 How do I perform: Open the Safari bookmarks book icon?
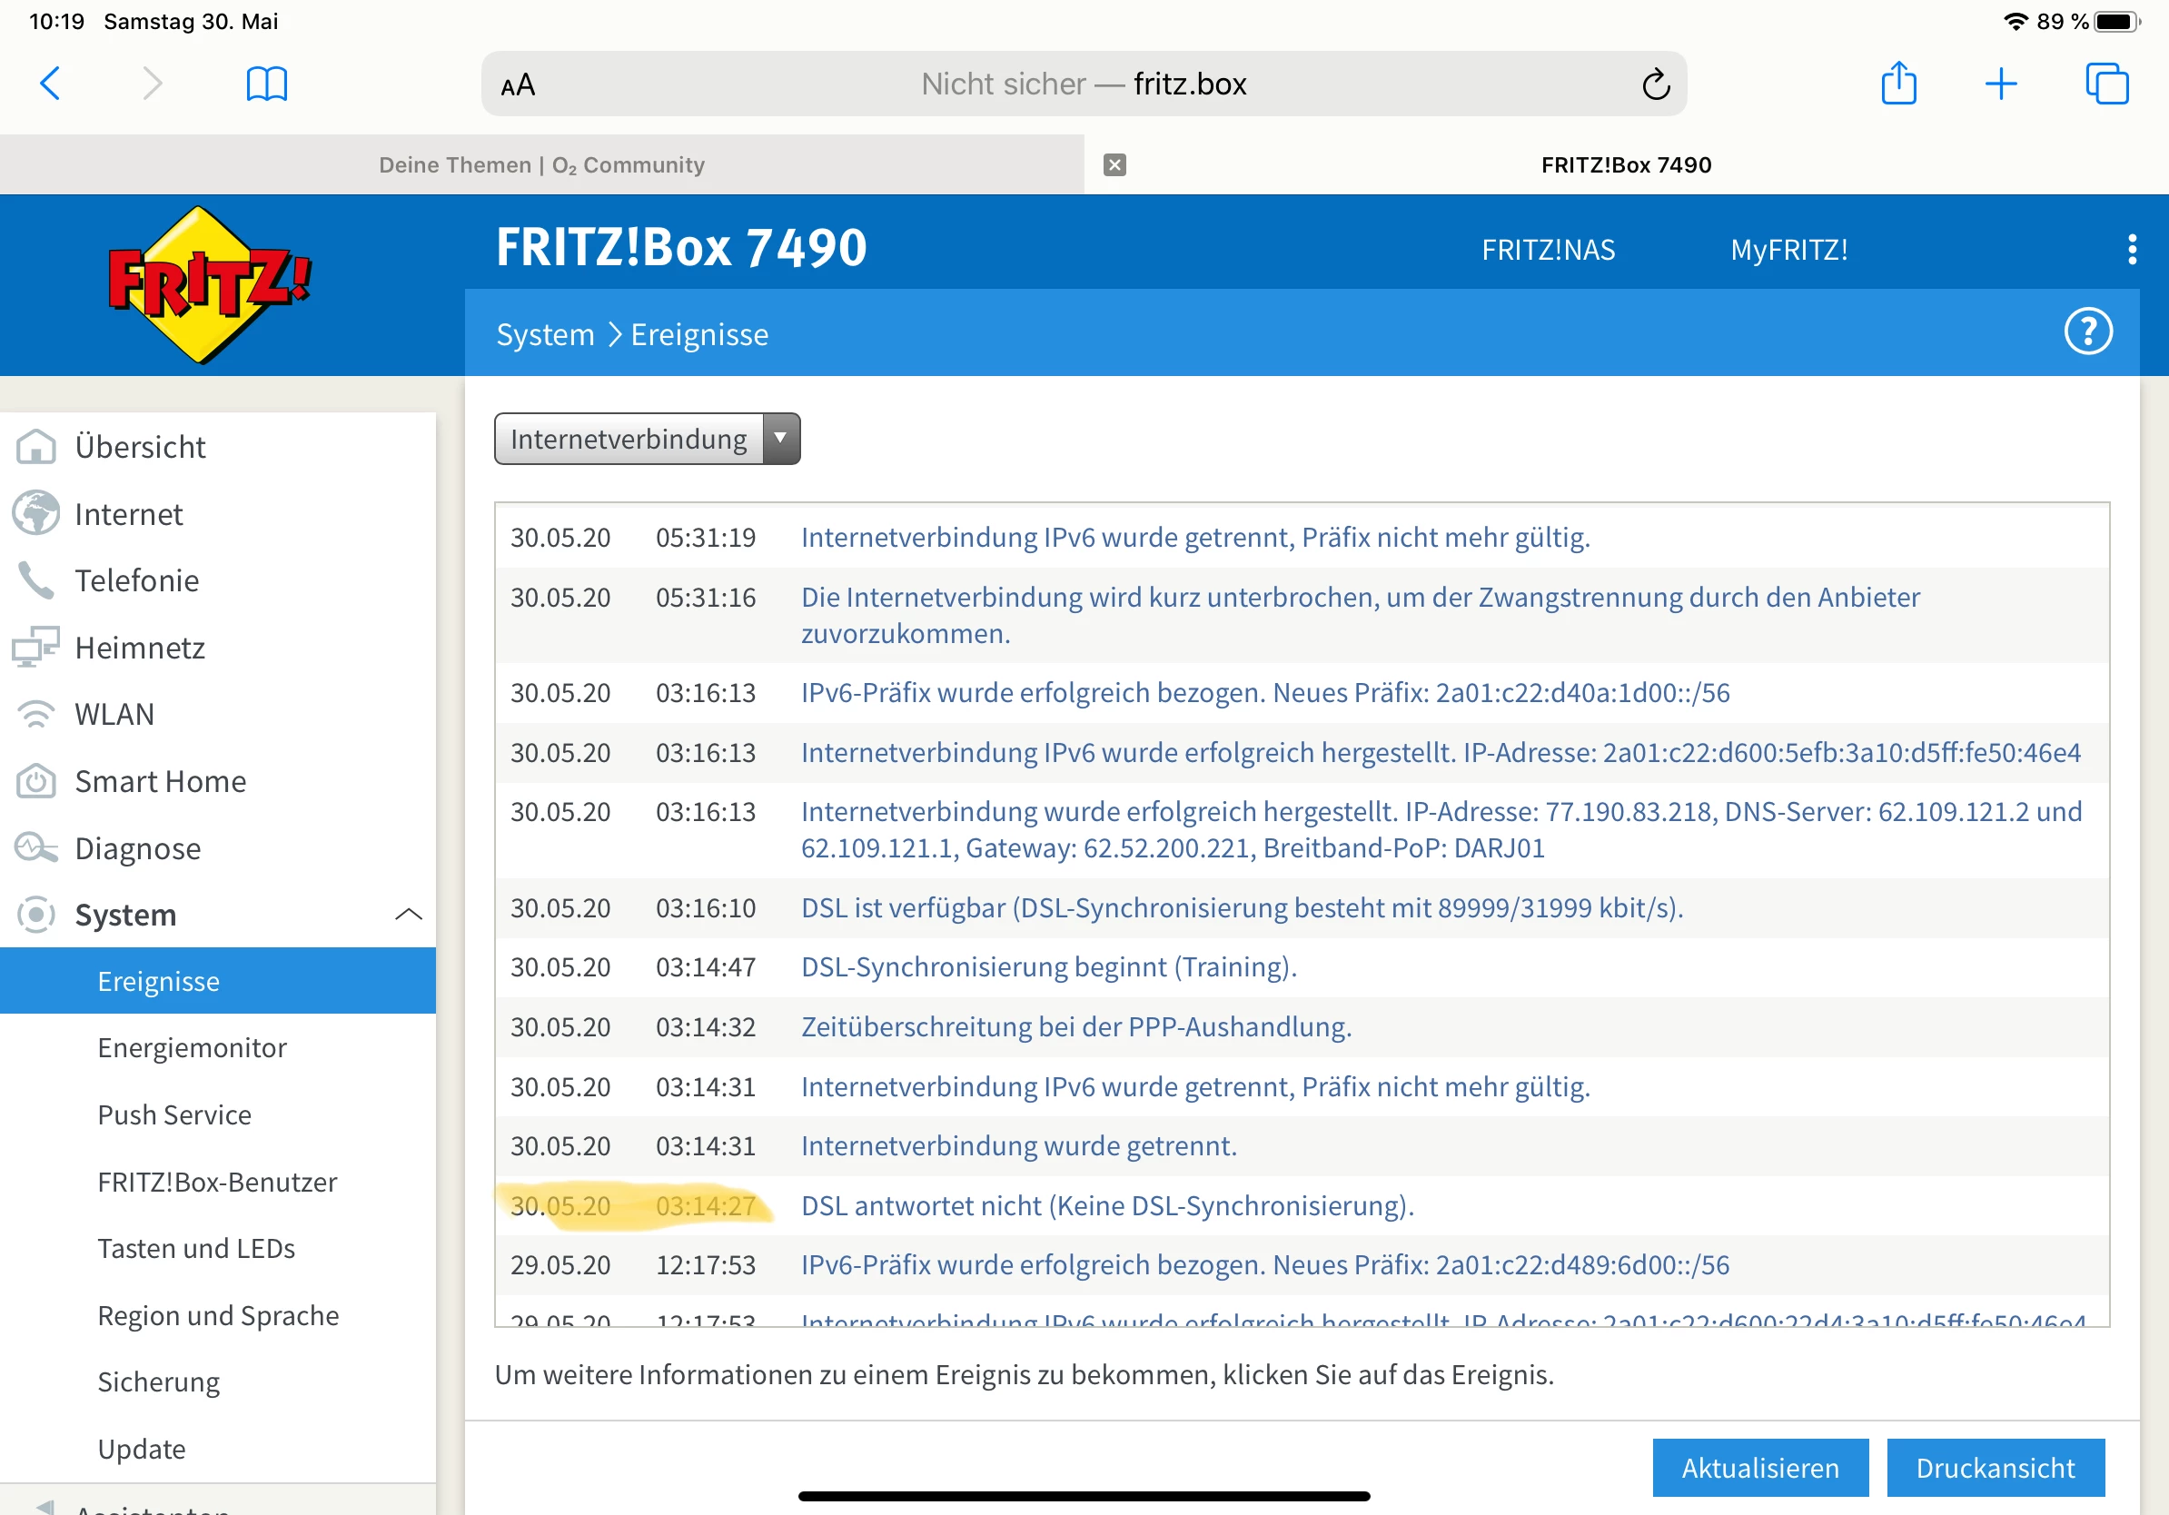pos(266,84)
